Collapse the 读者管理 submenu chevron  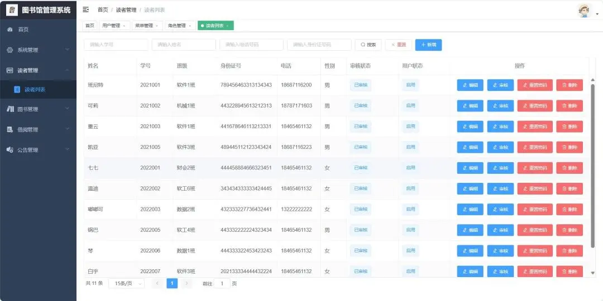click(x=68, y=70)
